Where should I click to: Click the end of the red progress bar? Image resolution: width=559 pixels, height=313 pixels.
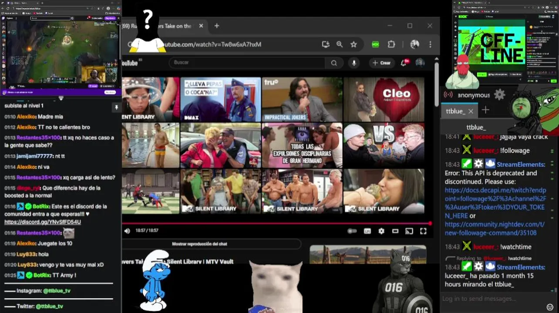click(x=430, y=223)
